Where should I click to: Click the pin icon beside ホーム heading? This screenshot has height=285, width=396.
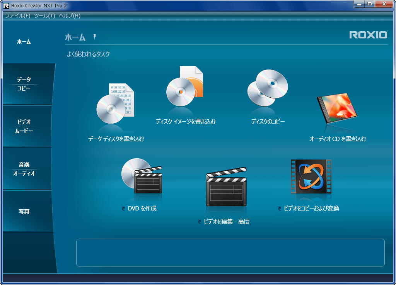tap(95, 37)
